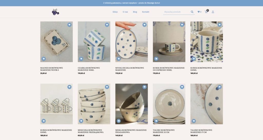Viewport: 263px width, 140px height.
Task: Open Kubek Borówkowe Marzenie 250ml title link
Action: 206,69
